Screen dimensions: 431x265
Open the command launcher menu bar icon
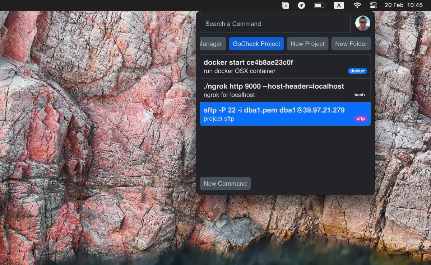[286, 5]
